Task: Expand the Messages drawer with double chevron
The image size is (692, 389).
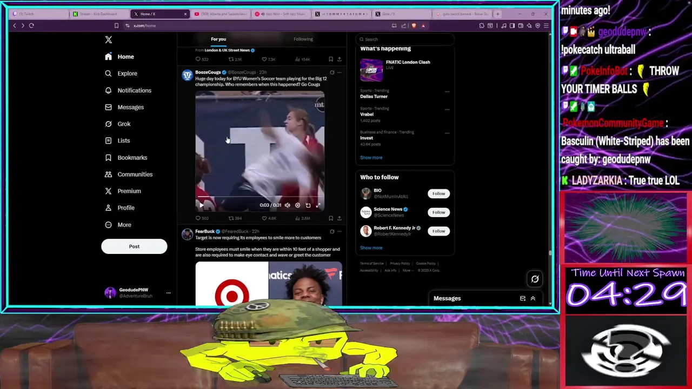Action: [x=533, y=298]
